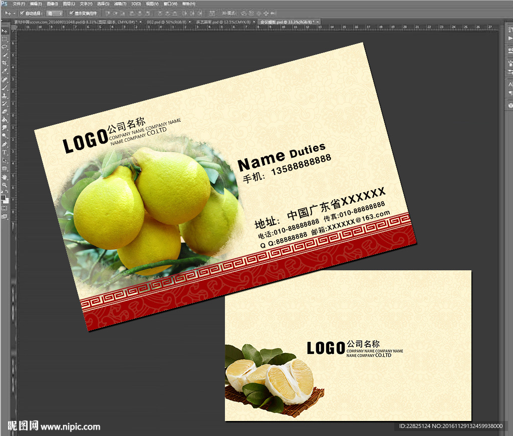Select the Clone Stamp tool
513x436 pixels.
(x=4, y=96)
